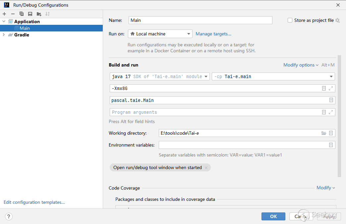The height and width of the screenshot is (224, 346).
Task: Expand the Gradle tree node
Action: coord(4,35)
